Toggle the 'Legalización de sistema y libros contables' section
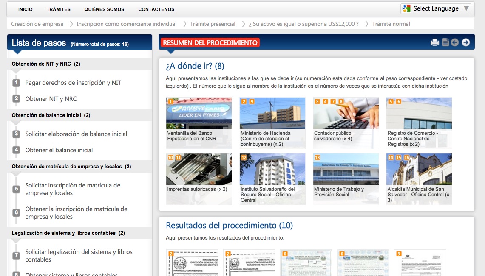 click(68, 233)
